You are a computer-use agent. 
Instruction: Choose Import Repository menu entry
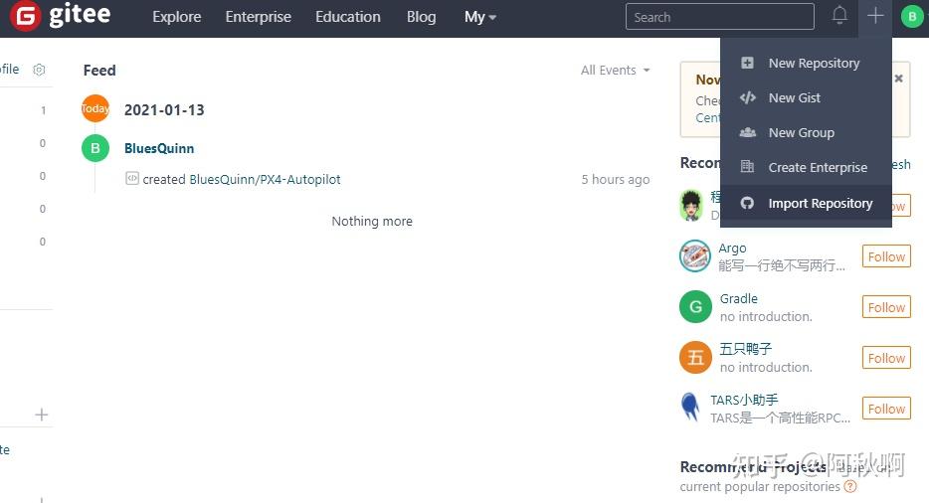point(820,203)
